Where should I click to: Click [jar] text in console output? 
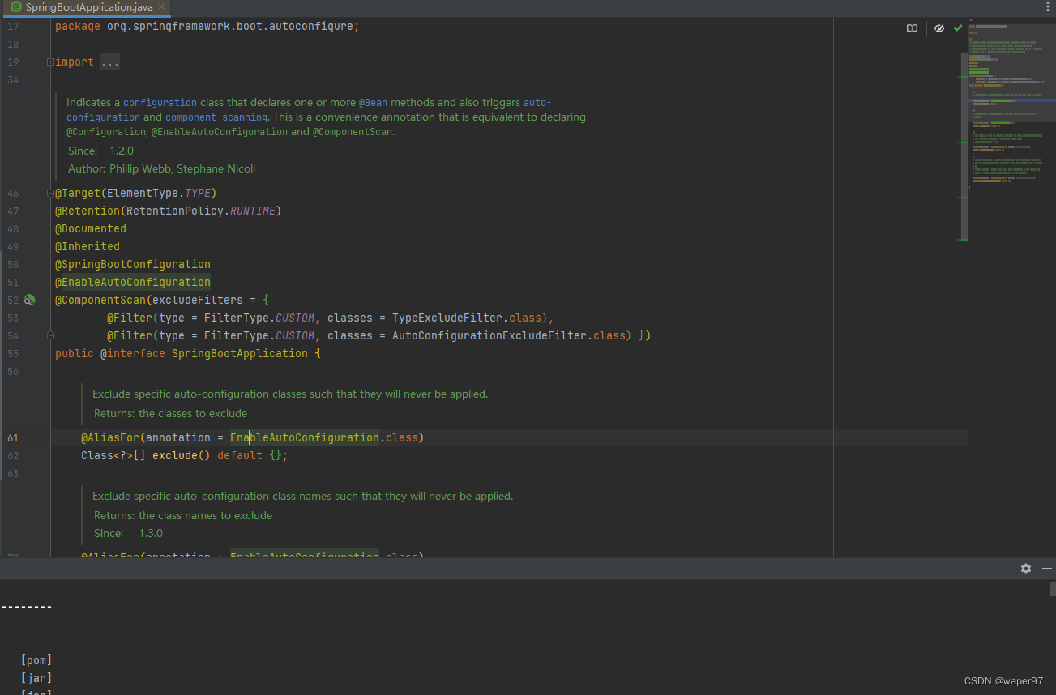coord(36,678)
